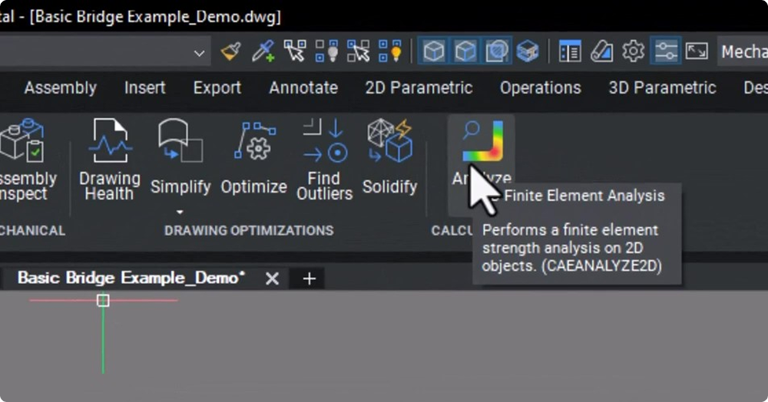Click the squares with yellow lightbulb icon
This screenshot has height=402, width=768.
click(x=390, y=51)
